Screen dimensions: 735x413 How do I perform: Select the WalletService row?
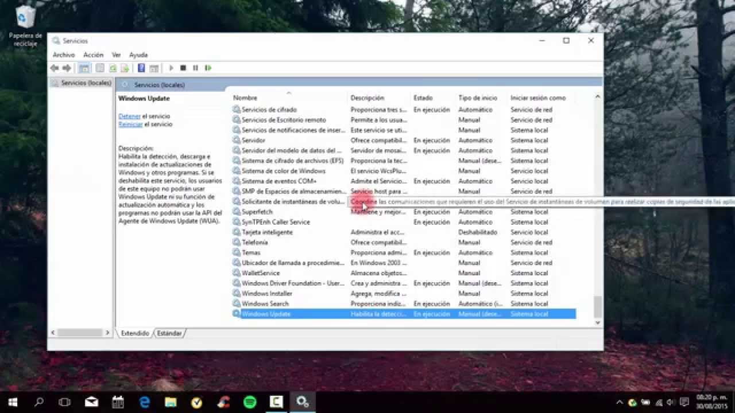404,273
